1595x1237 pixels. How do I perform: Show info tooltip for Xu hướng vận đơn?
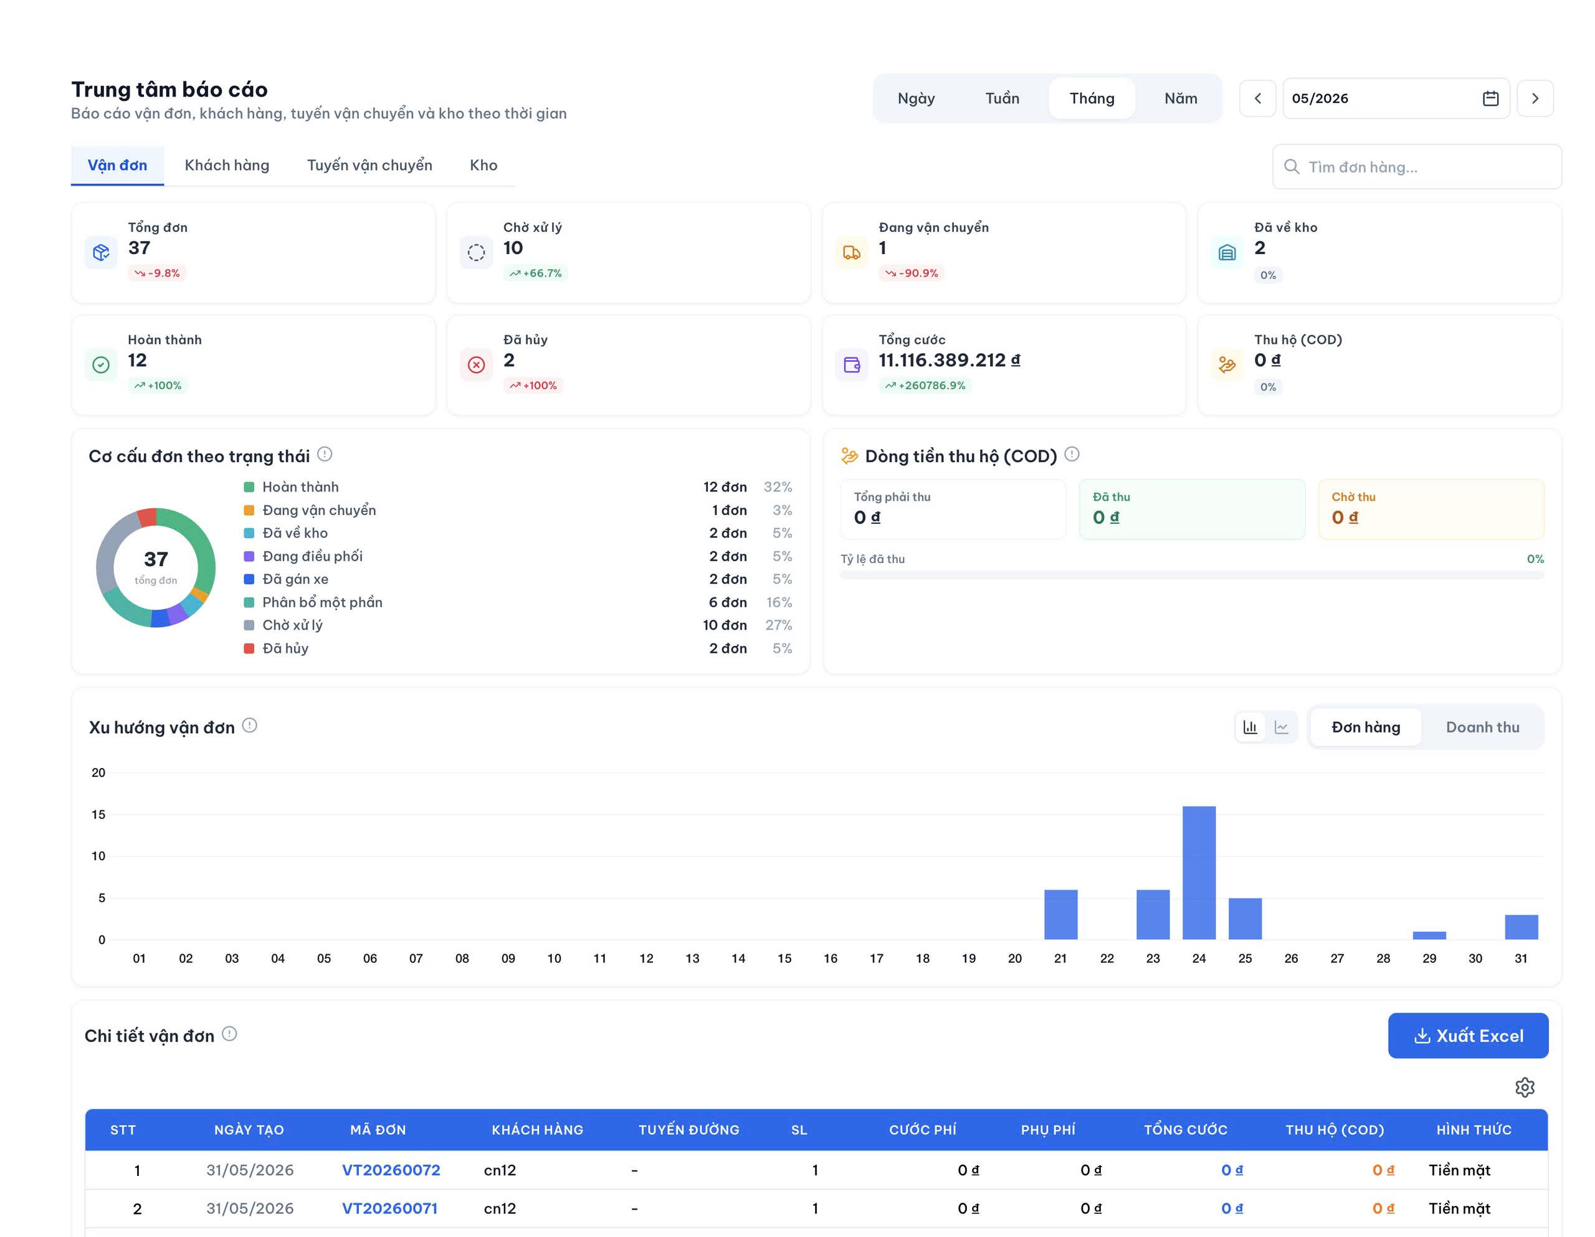point(250,725)
